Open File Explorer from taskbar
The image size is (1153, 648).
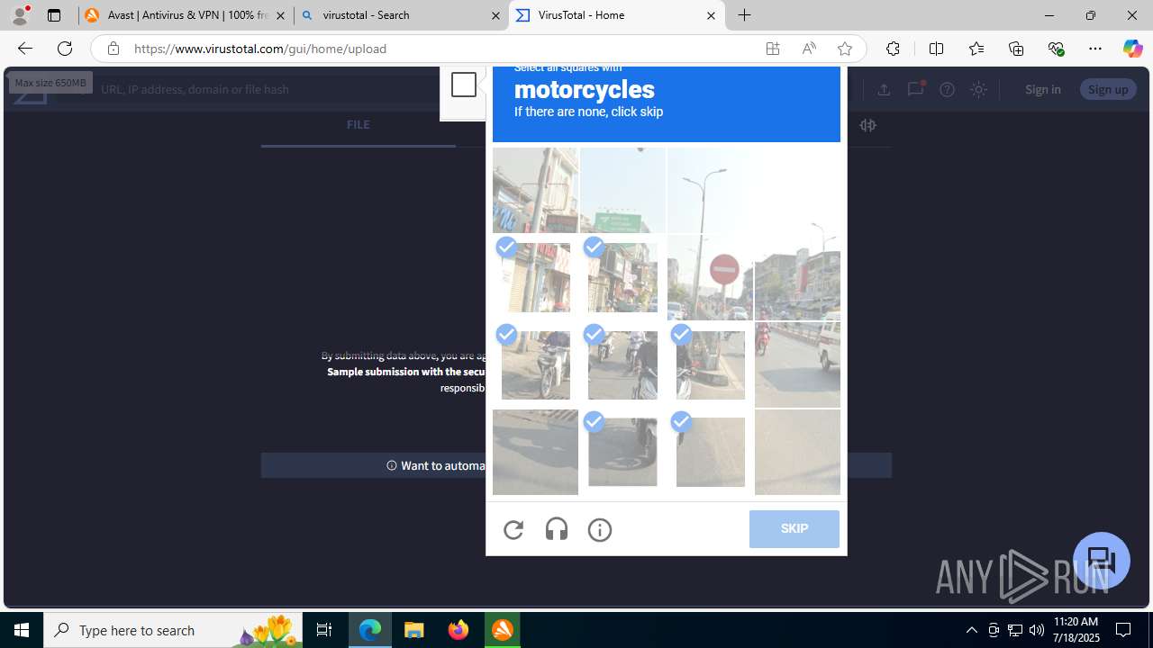point(414,630)
